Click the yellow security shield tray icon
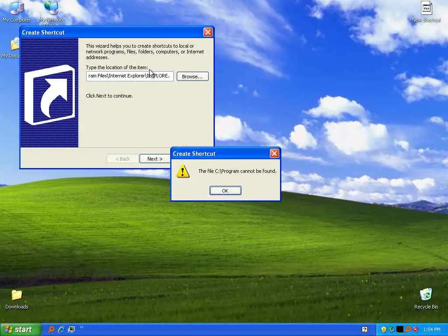The width and height of the screenshot is (448, 336). click(384, 329)
